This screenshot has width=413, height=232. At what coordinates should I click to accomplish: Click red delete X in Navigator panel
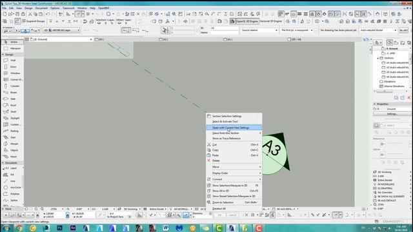pyautogui.click(x=408, y=97)
